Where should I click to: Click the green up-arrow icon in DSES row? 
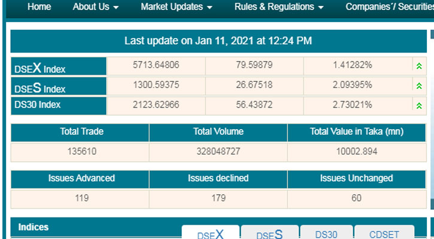419,86
